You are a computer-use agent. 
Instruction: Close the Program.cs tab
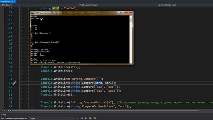click(15, 1)
